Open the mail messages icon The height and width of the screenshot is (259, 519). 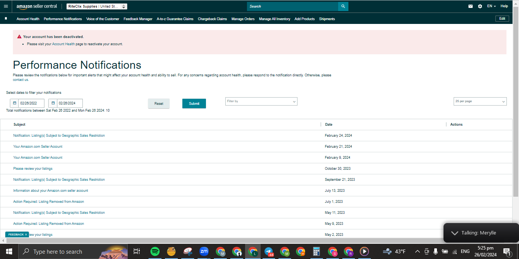pyautogui.click(x=470, y=6)
